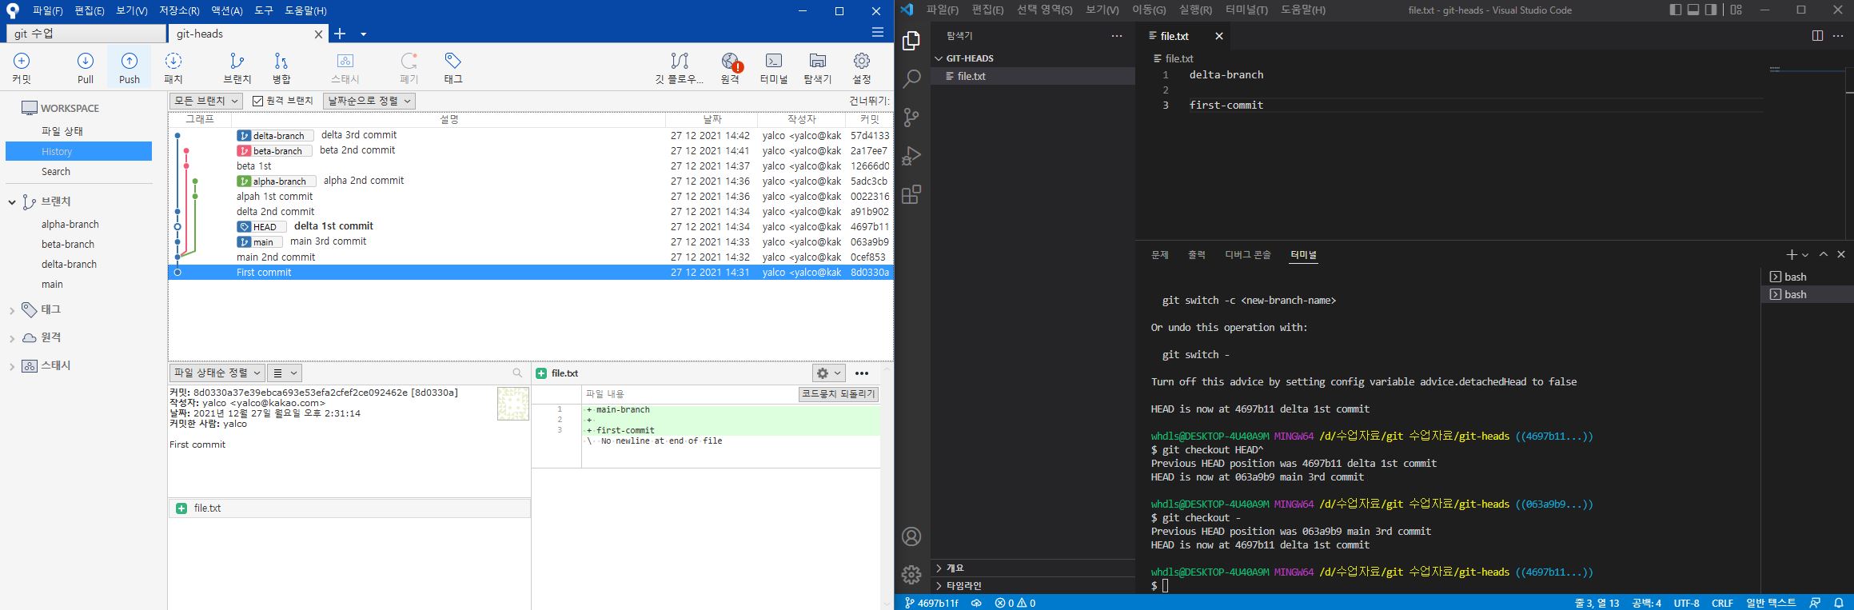Click the SourceTree hamburger menu icon
Screen dimensions: 1854x610
[877, 33]
